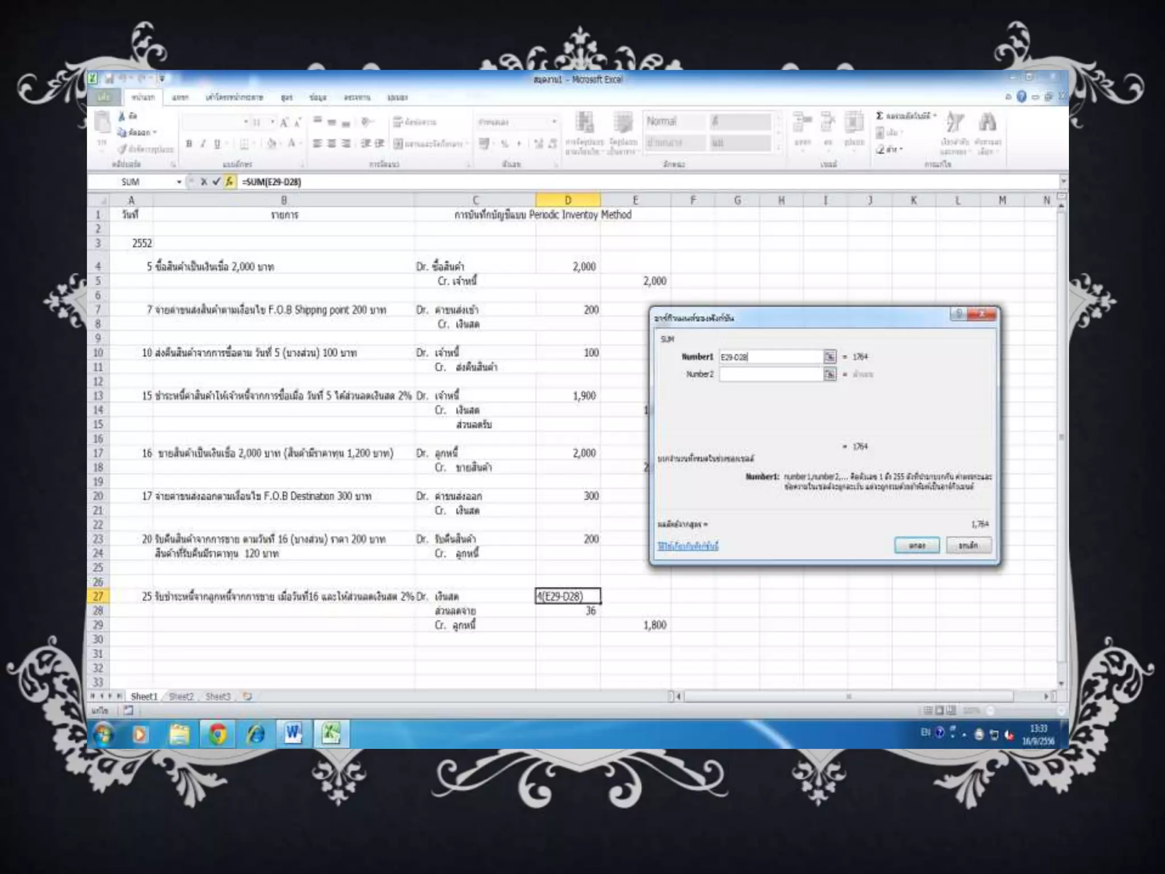Toggle italic formatting
The width and height of the screenshot is (1165, 874).
(203, 143)
